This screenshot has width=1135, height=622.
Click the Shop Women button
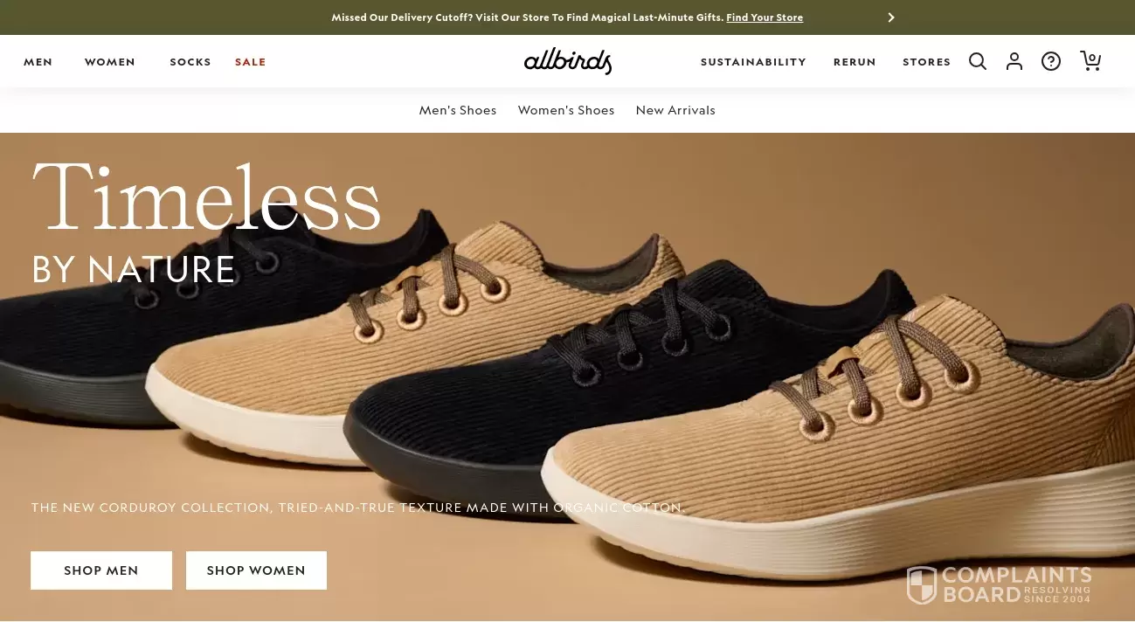256,570
